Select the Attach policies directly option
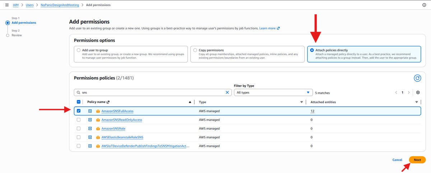This screenshot has width=431, height=173. click(312, 50)
